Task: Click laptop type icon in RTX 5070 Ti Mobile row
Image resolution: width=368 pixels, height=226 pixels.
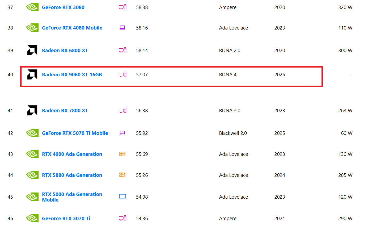Action: click(x=122, y=133)
